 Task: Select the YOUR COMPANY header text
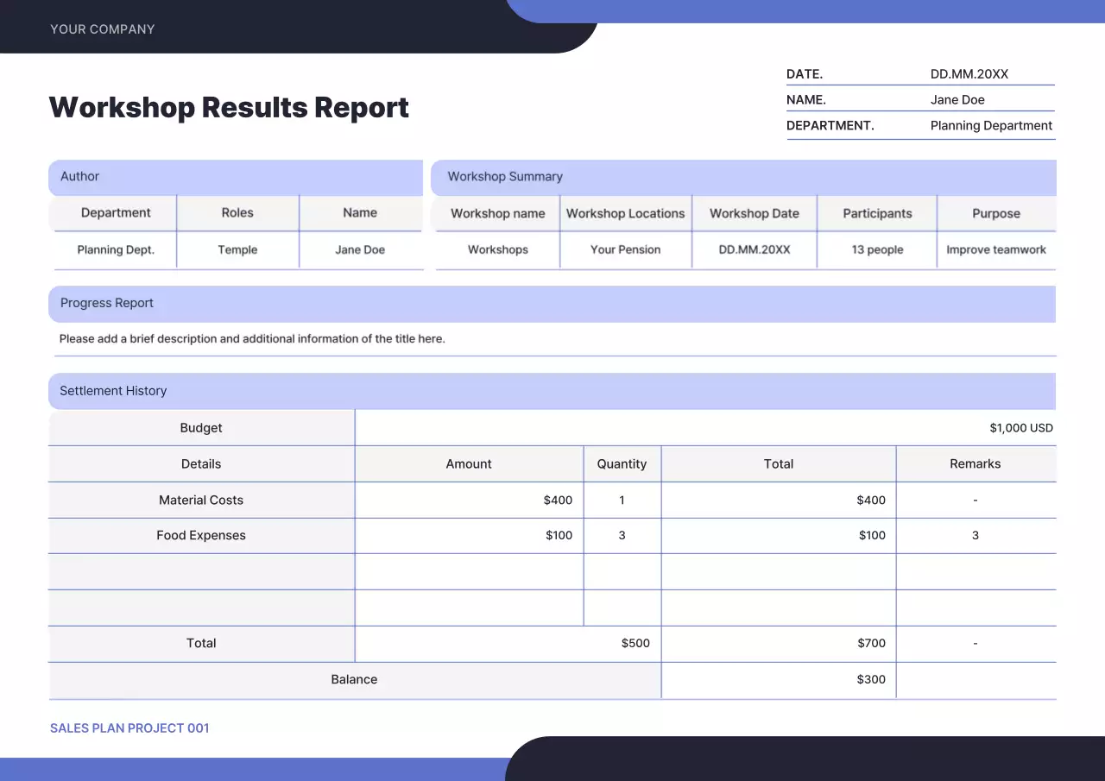click(x=103, y=29)
